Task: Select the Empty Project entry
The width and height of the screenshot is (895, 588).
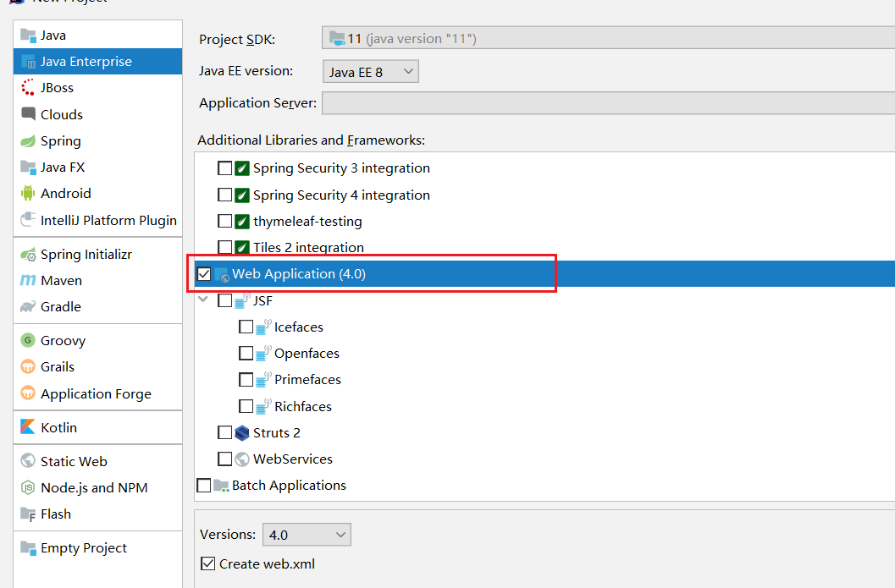Action: pos(97,548)
